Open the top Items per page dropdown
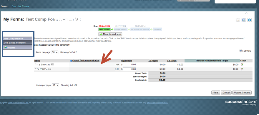 pyautogui.click(x=55, y=52)
